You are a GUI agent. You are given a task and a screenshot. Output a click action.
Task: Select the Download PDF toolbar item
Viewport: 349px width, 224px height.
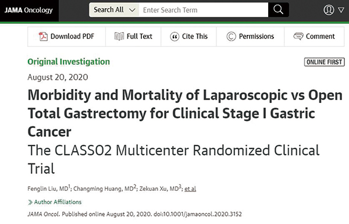point(66,37)
